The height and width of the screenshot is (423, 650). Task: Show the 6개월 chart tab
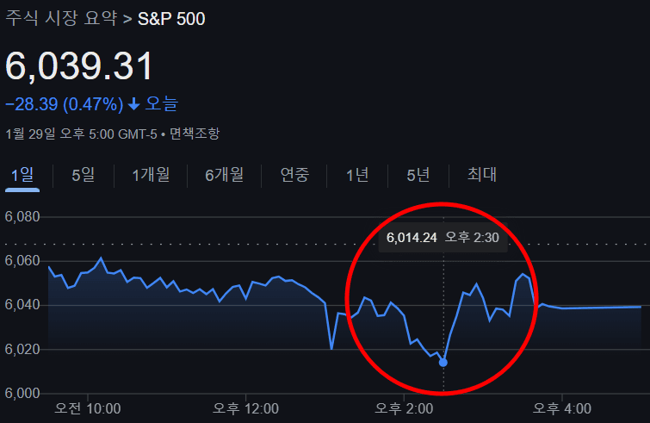pyautogui.click(x=224, y=175)
